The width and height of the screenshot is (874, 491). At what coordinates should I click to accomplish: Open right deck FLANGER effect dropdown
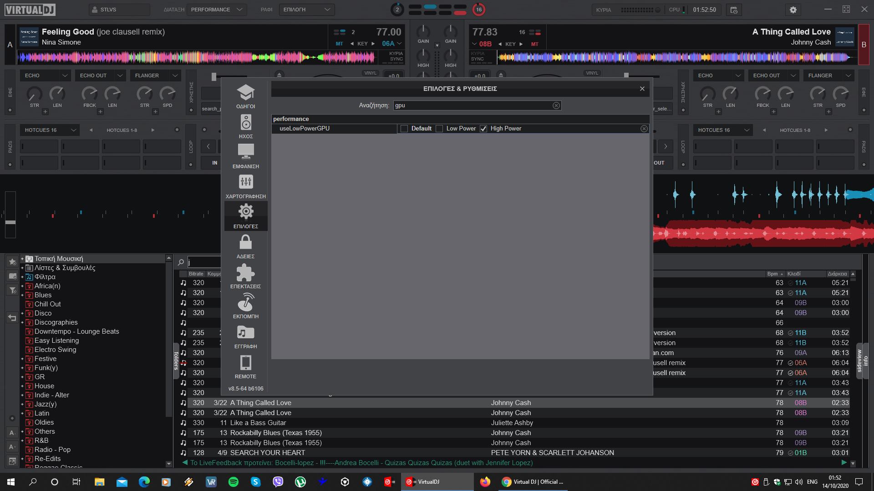click(828, 75)
